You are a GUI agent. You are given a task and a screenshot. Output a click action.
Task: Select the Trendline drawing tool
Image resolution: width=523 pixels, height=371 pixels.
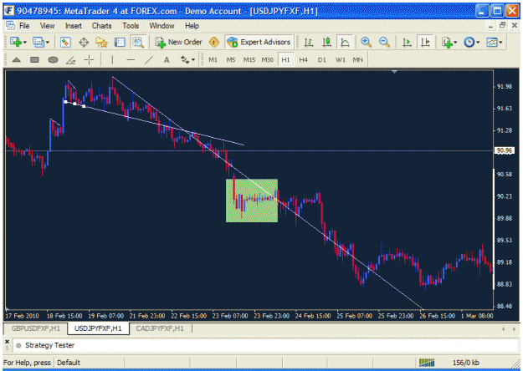click(x=149, y=60)
